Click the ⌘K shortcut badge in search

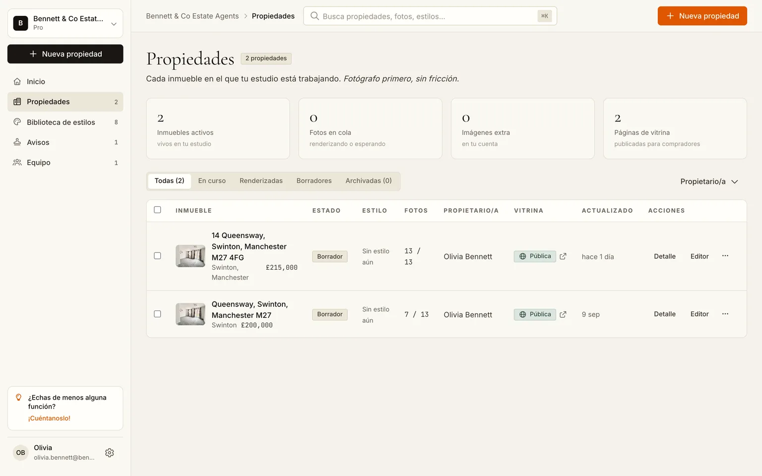(x=544, y=16)
